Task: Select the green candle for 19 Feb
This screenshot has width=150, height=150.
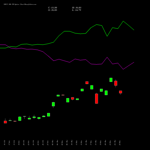Action: pos(20,119)
